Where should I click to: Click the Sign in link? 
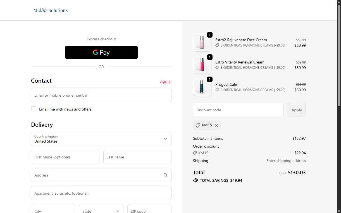166,81
